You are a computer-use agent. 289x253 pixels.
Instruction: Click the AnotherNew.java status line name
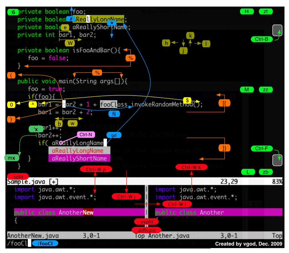point(33,236)
